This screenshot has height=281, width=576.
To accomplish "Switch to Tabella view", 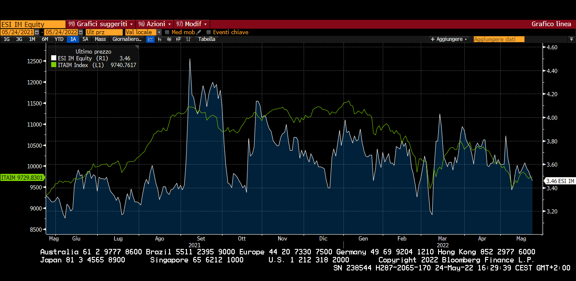I will [x=207, y=39].
